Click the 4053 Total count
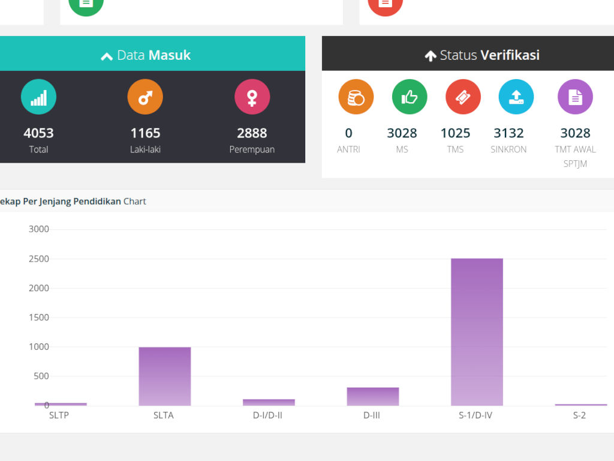The width and height of the screenshot is (614, 461). (x=38, y=133)
